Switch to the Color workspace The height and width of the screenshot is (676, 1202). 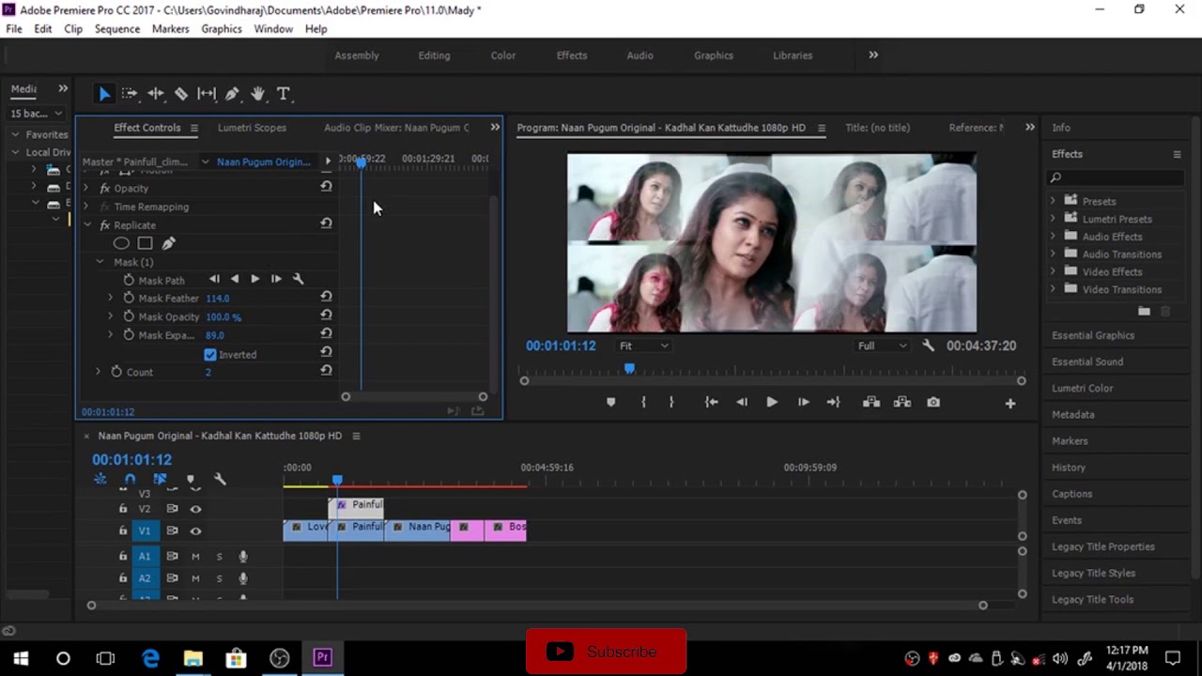(x=503, y=55)
